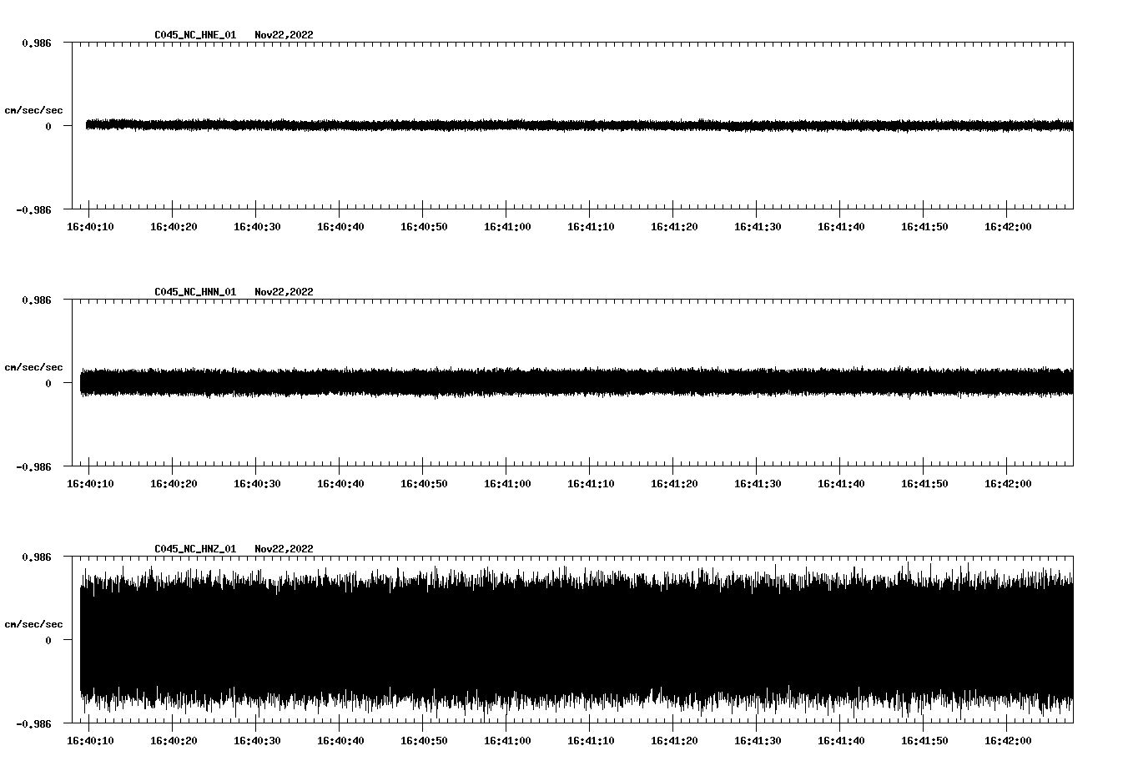Click the 16:40:10 time label under HNZ plot
The image size is (1133, 771).
(x=90, y=741)
